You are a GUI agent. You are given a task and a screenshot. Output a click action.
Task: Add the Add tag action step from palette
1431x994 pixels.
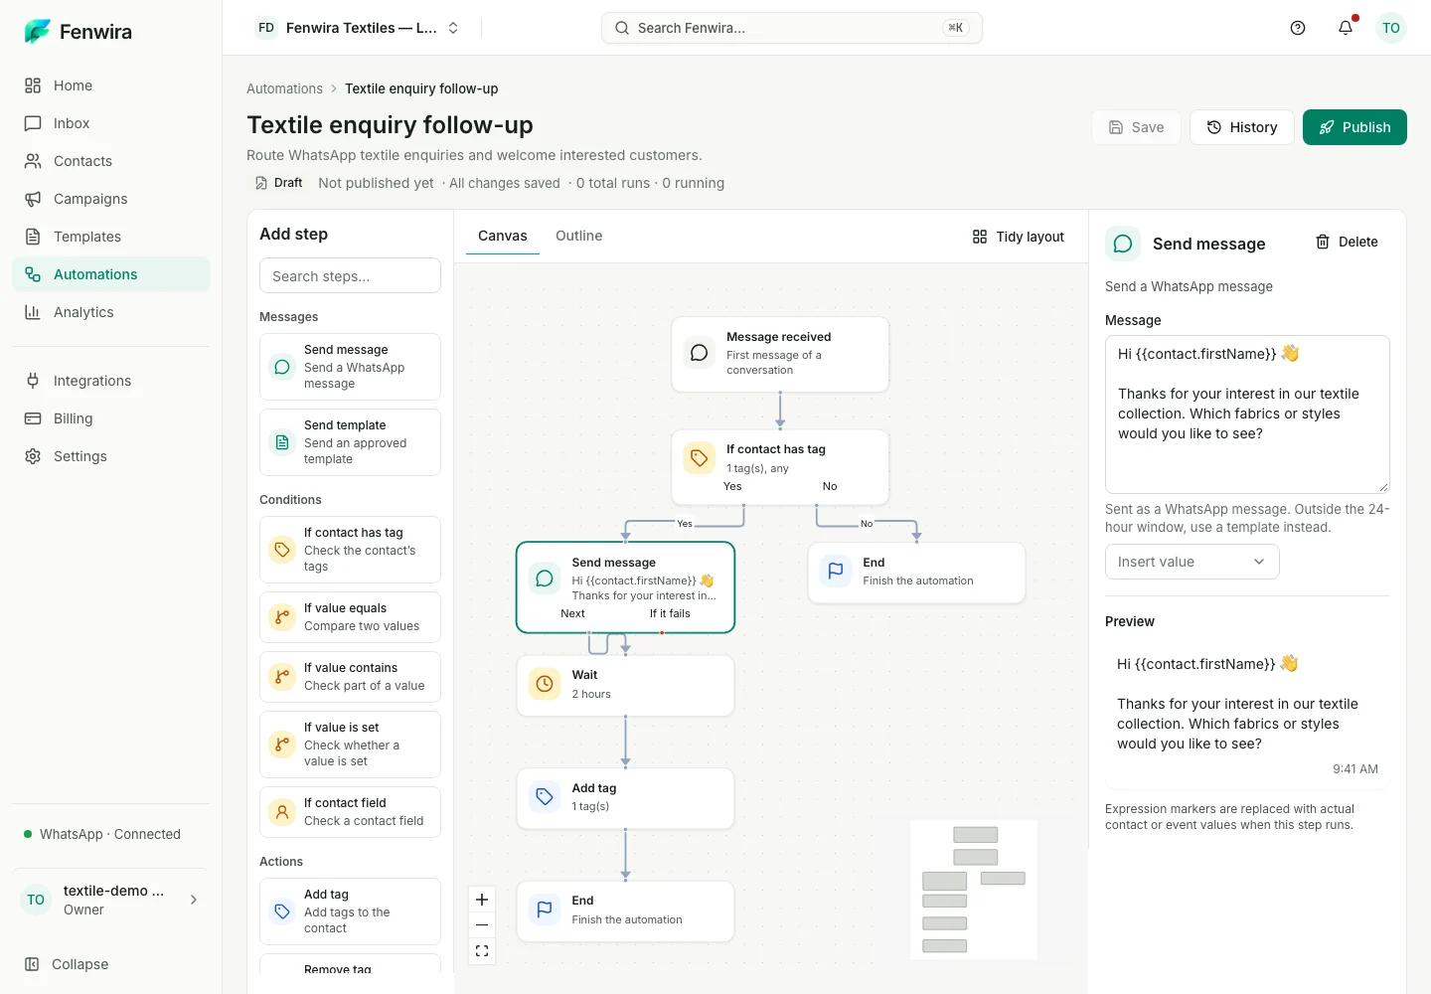pos(350,911)
